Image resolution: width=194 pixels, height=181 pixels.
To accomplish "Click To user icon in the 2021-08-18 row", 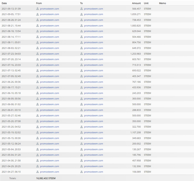I will coord(82,31).
